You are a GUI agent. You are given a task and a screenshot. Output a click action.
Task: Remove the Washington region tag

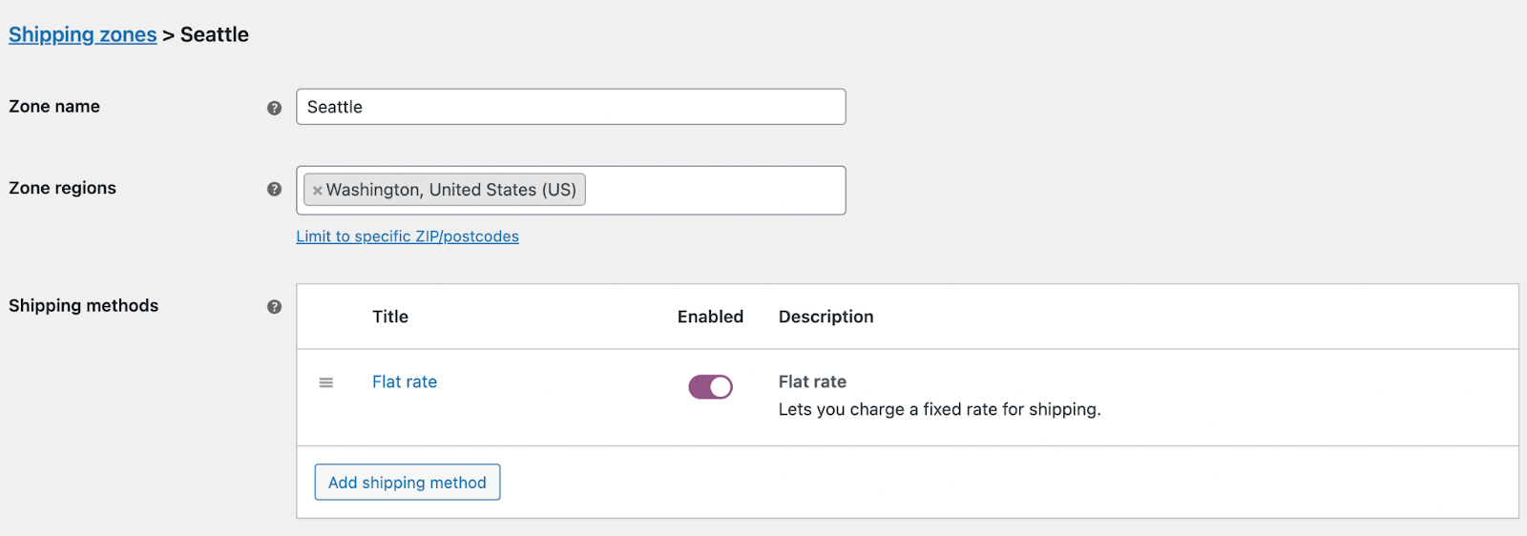[x=317, y=191]
